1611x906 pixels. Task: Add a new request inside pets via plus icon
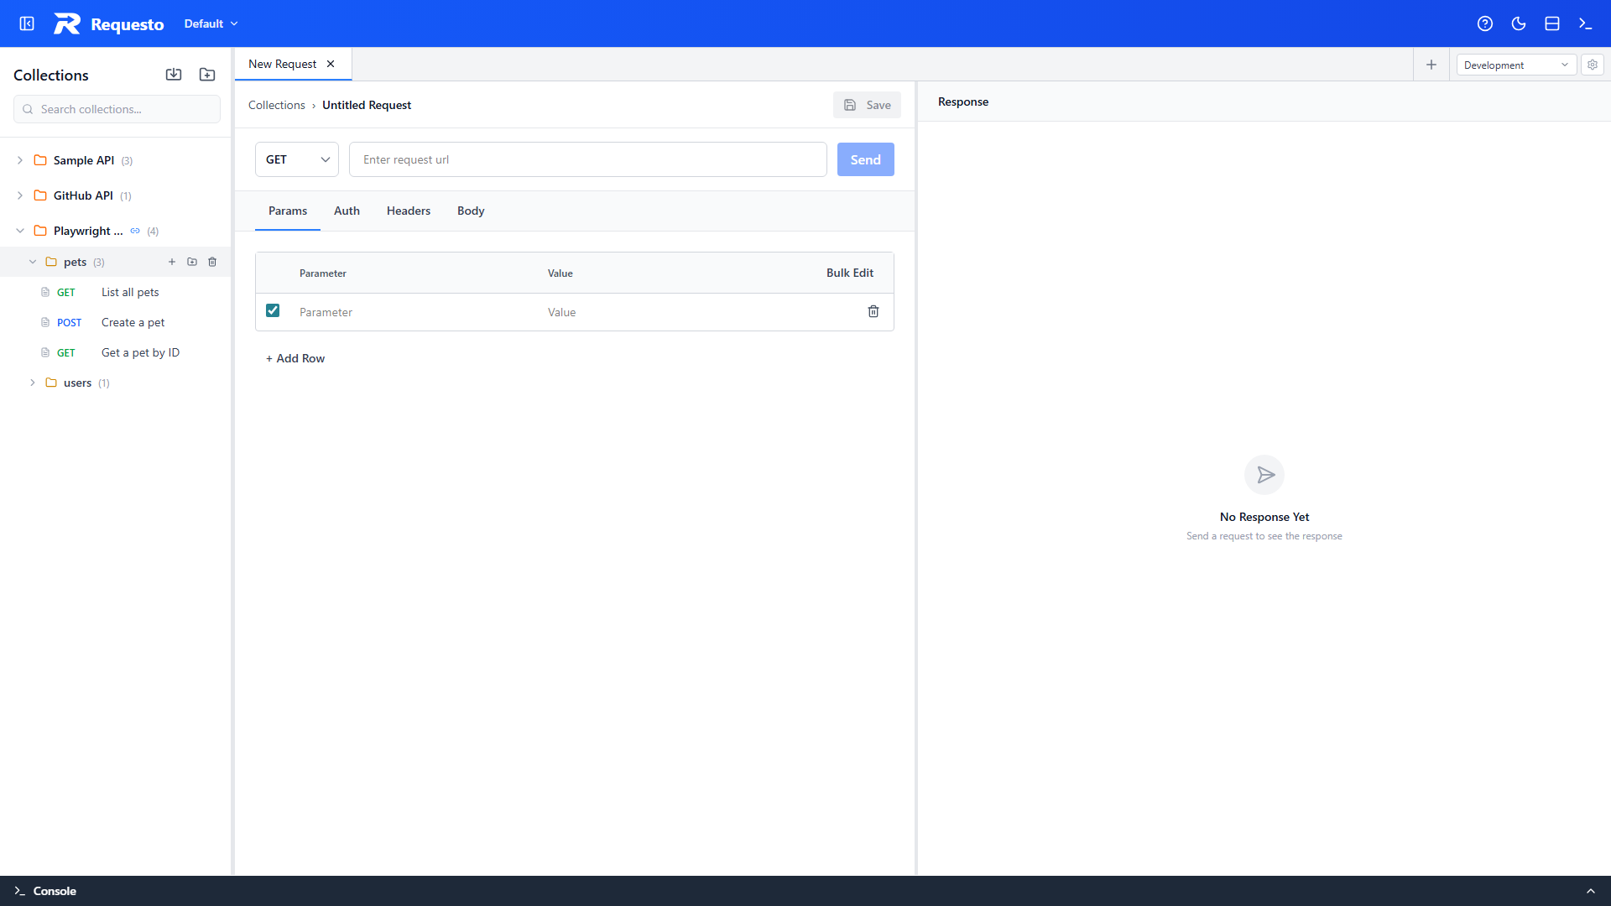point(172,262)
